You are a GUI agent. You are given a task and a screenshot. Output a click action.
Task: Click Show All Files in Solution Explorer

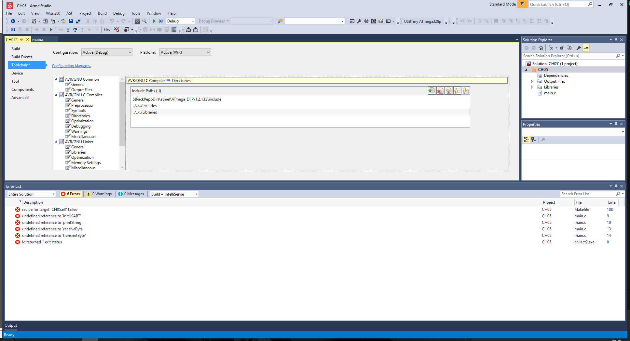click(569, 48)
